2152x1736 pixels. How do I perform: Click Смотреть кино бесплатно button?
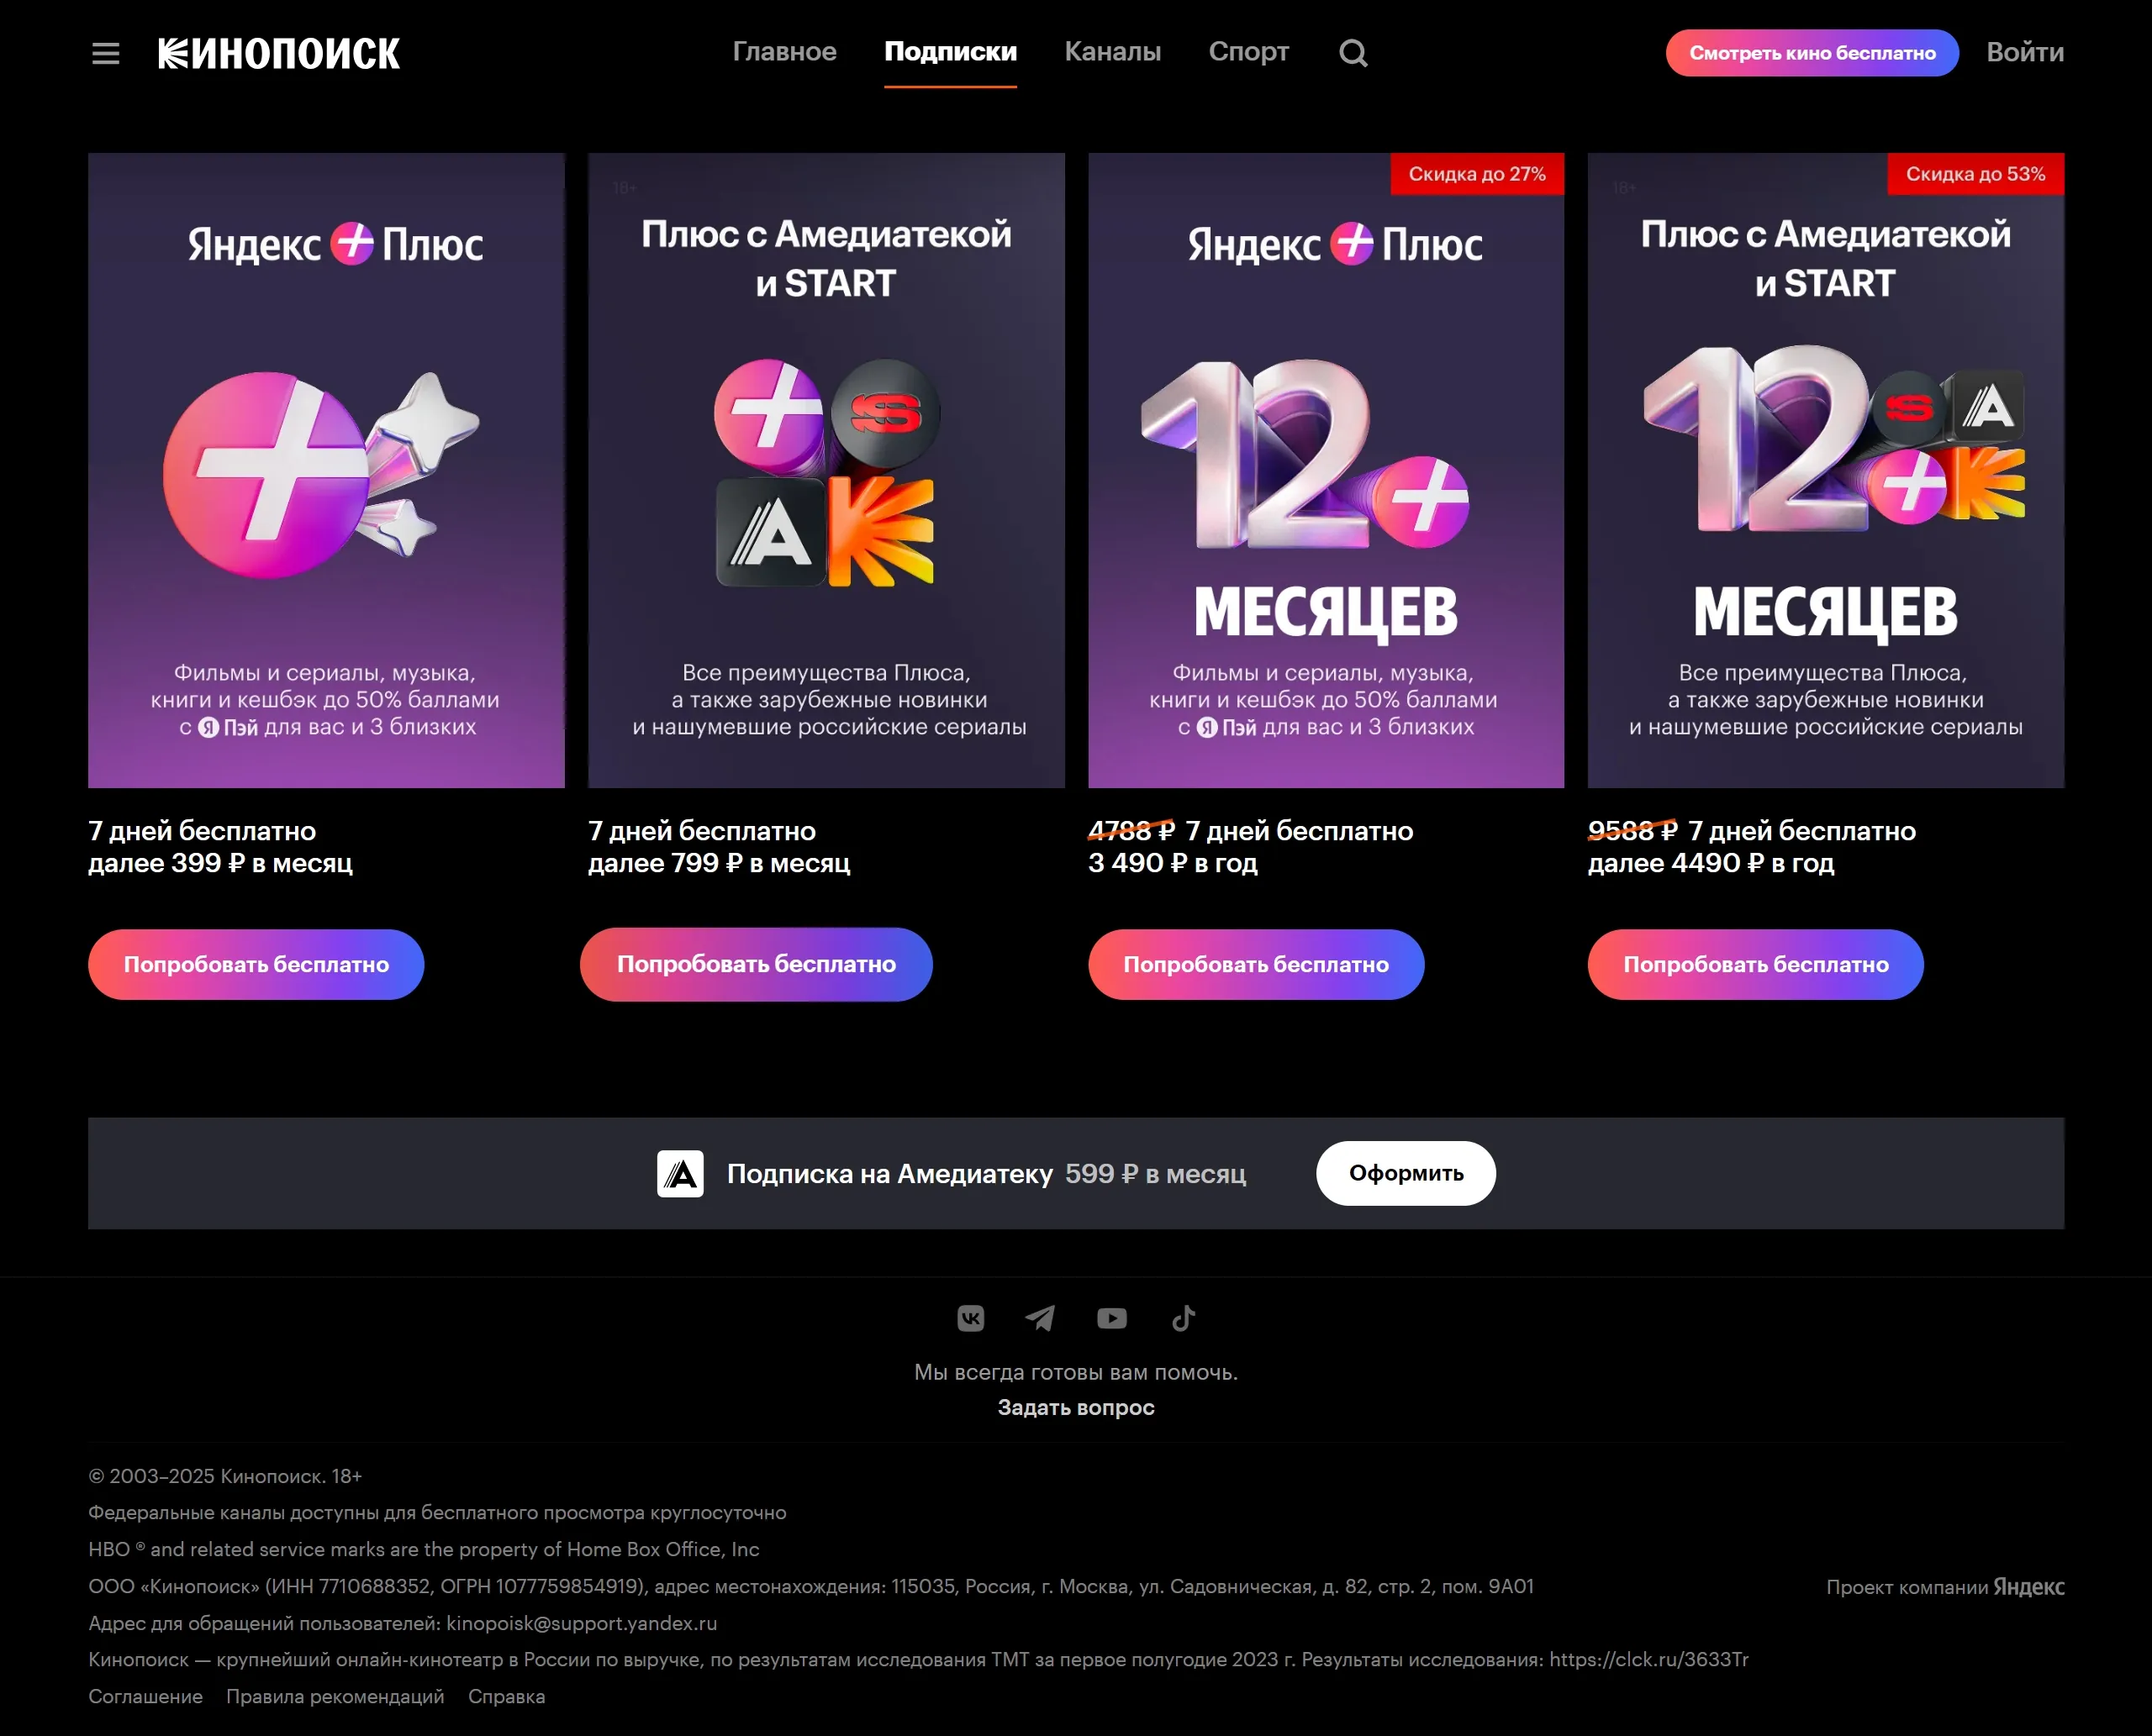[1812, 53]
